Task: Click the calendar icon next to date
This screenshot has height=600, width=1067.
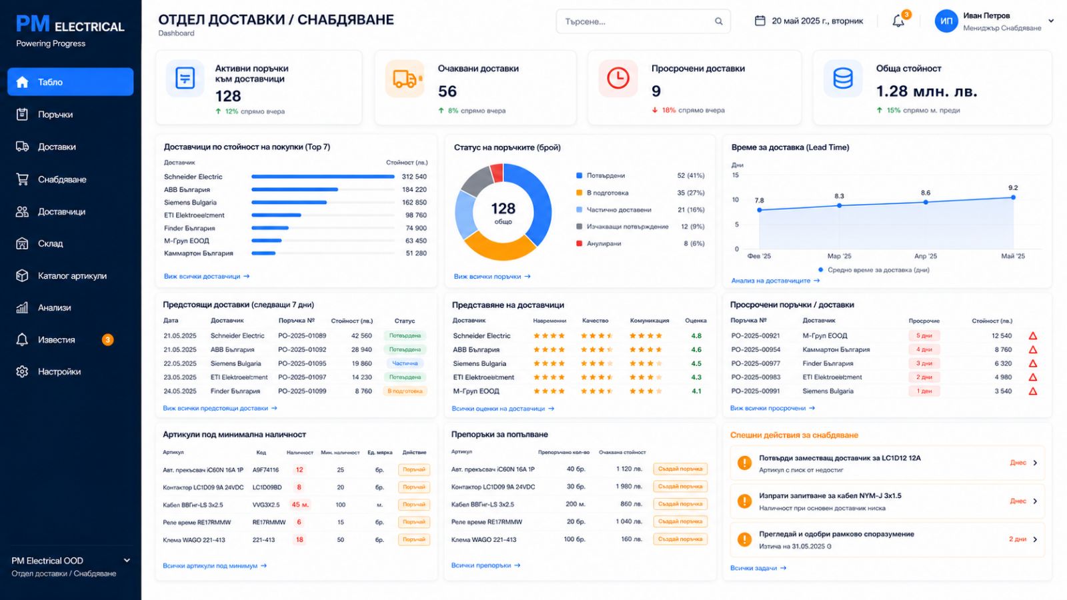Action: coord(760,21)
